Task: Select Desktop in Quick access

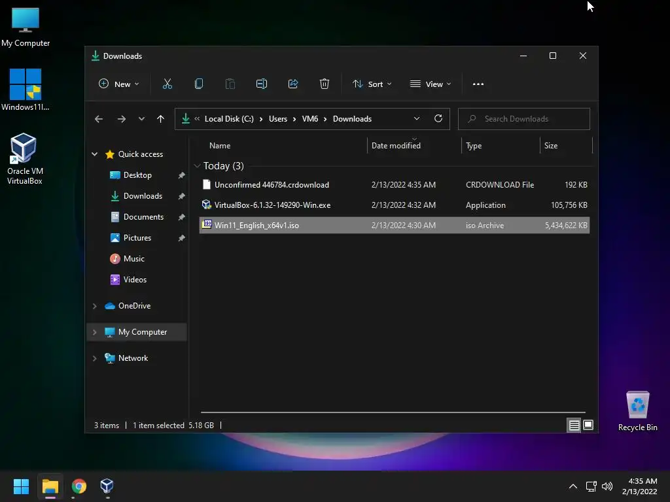Action: tap(137, 175)
